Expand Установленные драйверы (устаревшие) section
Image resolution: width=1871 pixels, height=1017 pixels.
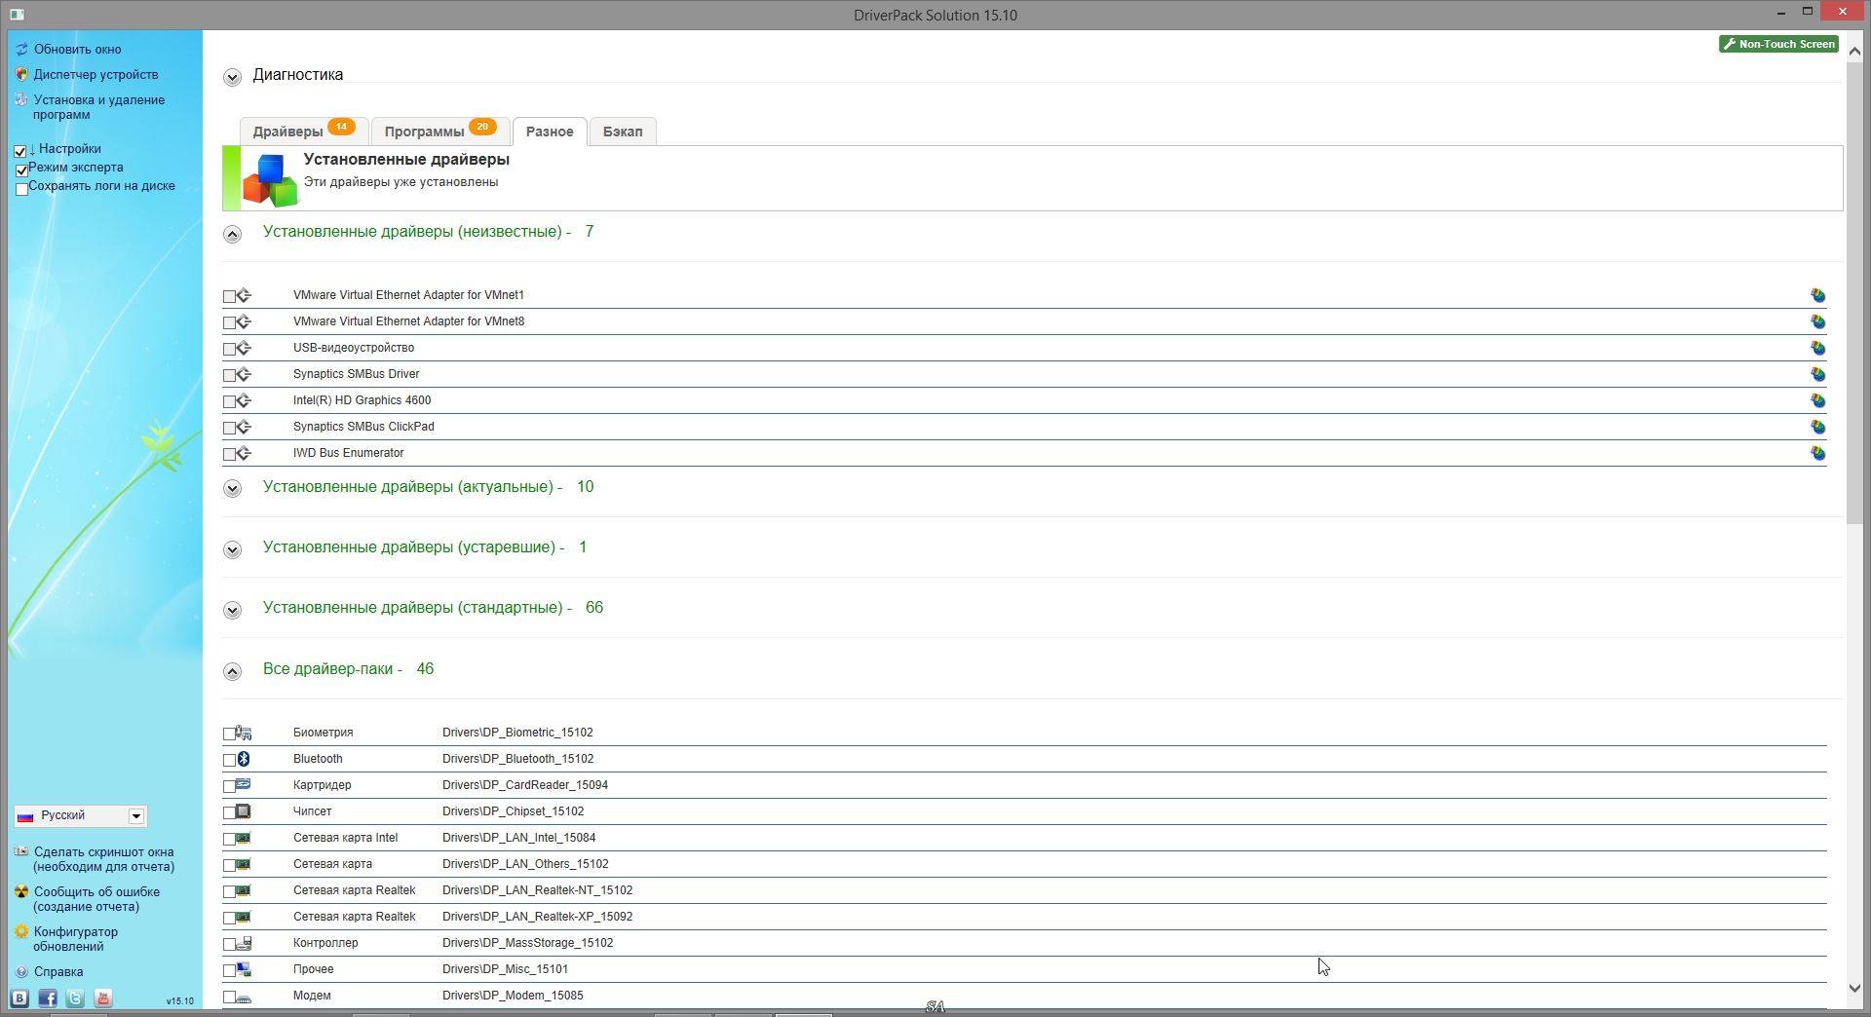232,549
